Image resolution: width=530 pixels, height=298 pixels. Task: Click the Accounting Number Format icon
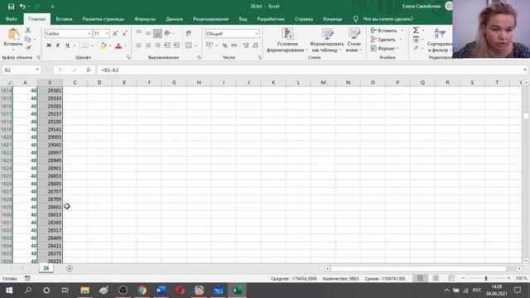click(210, 46)
